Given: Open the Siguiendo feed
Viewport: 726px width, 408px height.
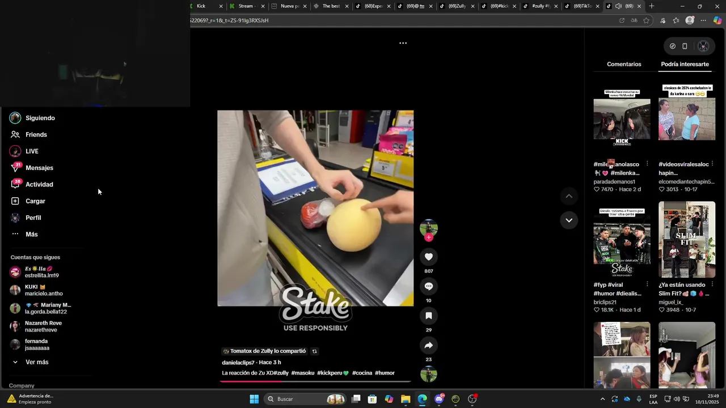Looking at the screenshot, I should coord(33,118).
